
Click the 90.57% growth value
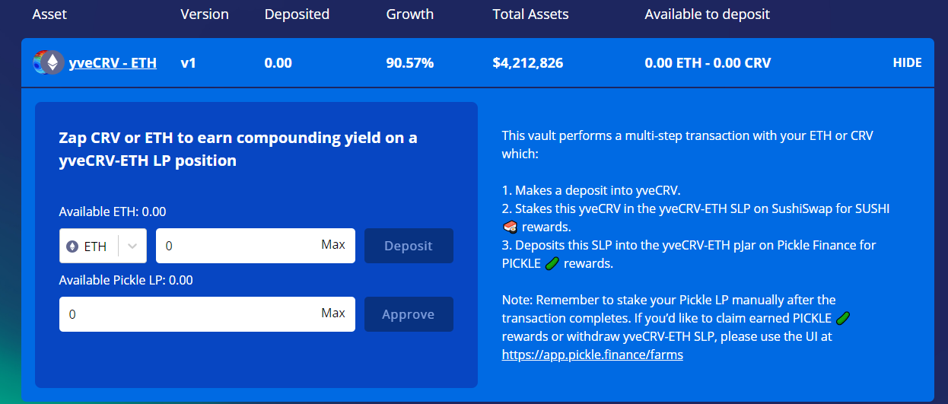point(410,63)
